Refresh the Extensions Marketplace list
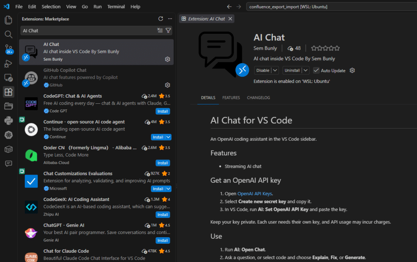This screenshot has height=262, width=417. (160, 19)
